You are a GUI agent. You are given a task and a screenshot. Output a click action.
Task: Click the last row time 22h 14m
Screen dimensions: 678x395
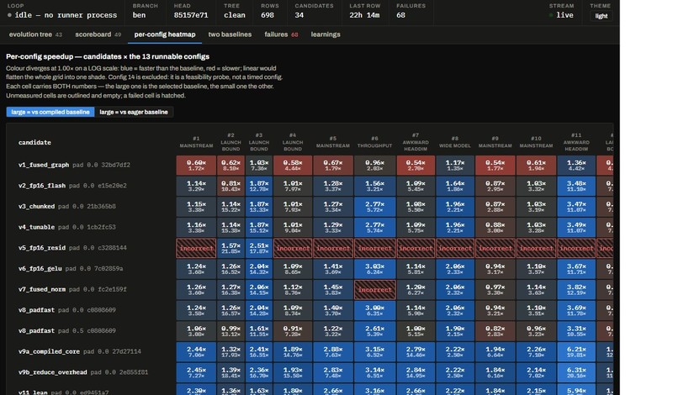(x=364, y=15)
